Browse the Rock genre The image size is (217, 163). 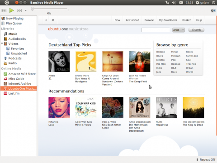(174, 72)
